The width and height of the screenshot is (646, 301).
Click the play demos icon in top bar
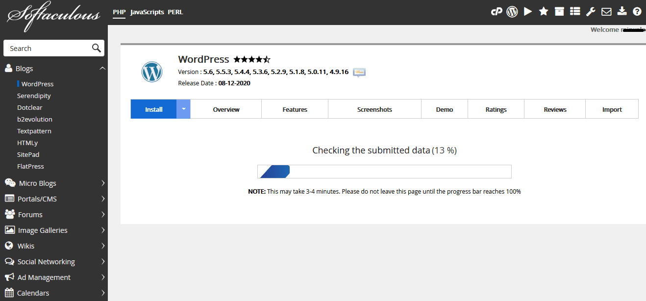[528, 11]
